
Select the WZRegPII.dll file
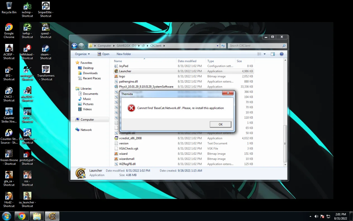[x=183, y=164]
